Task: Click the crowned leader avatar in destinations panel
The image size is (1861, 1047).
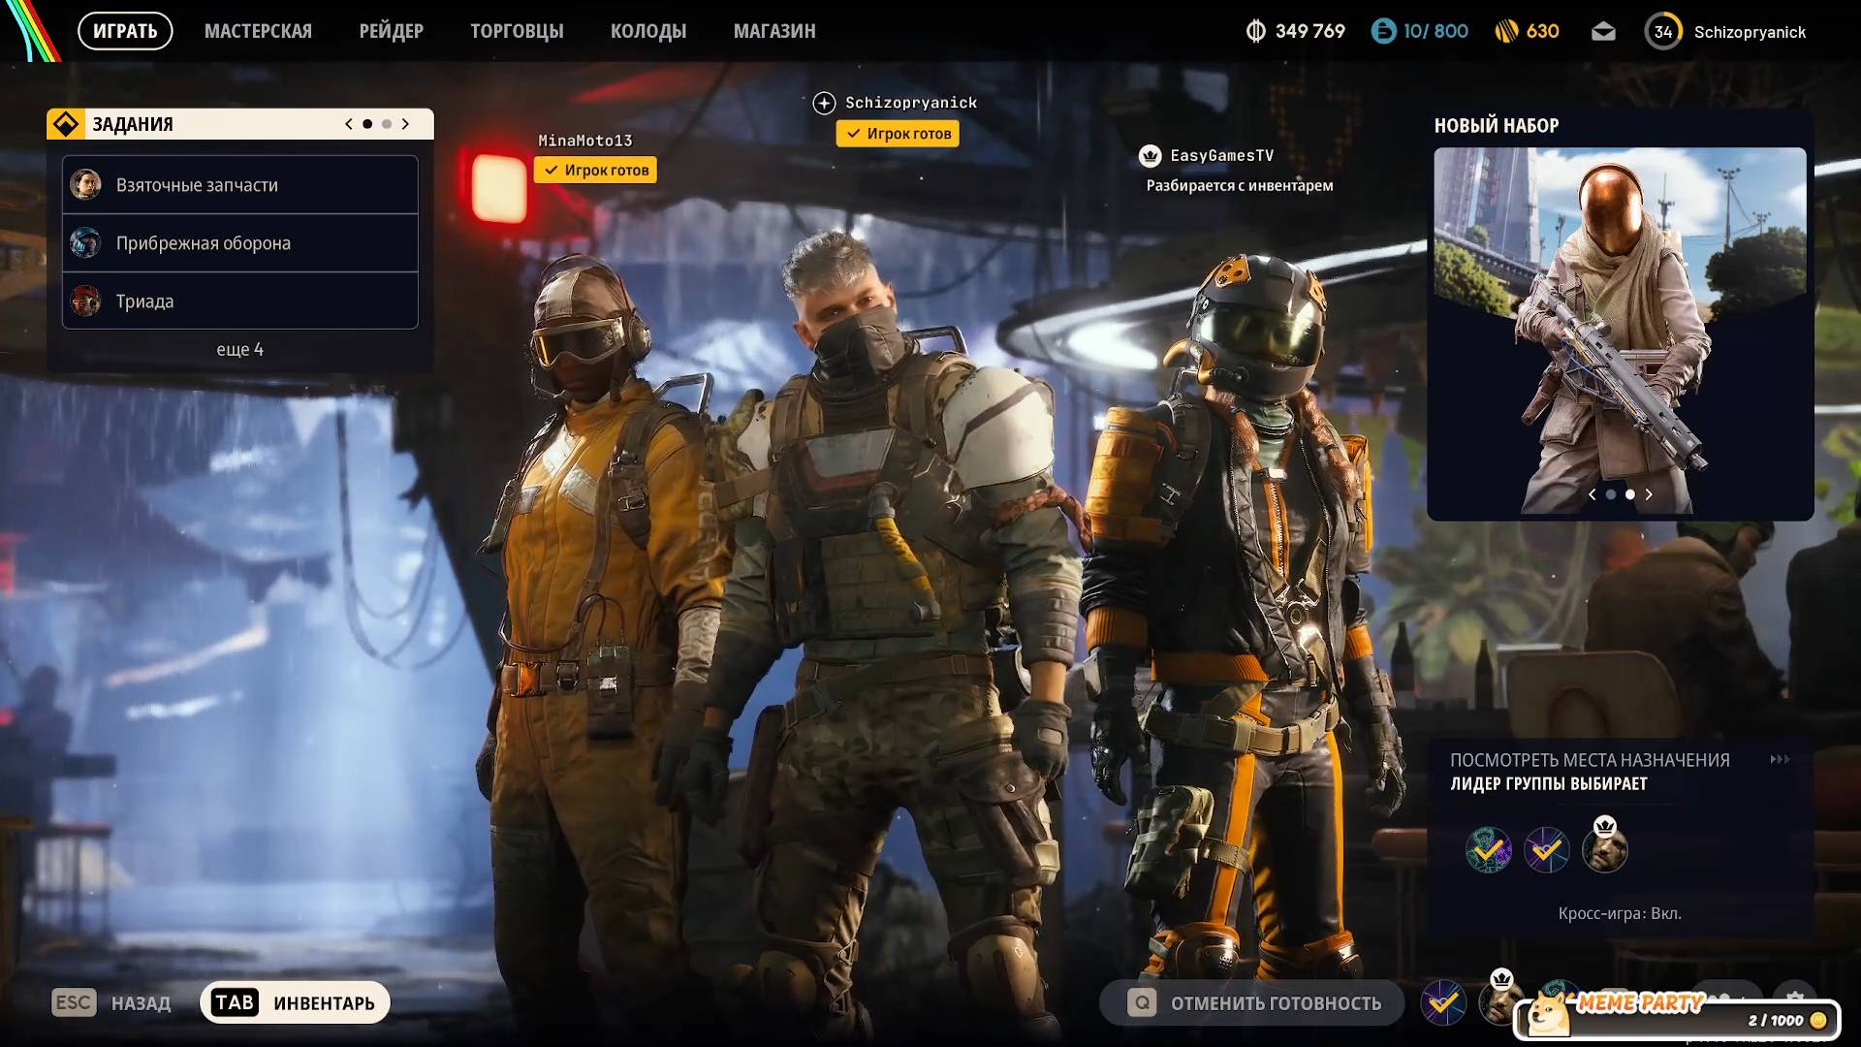Action: click(1605, 848)
